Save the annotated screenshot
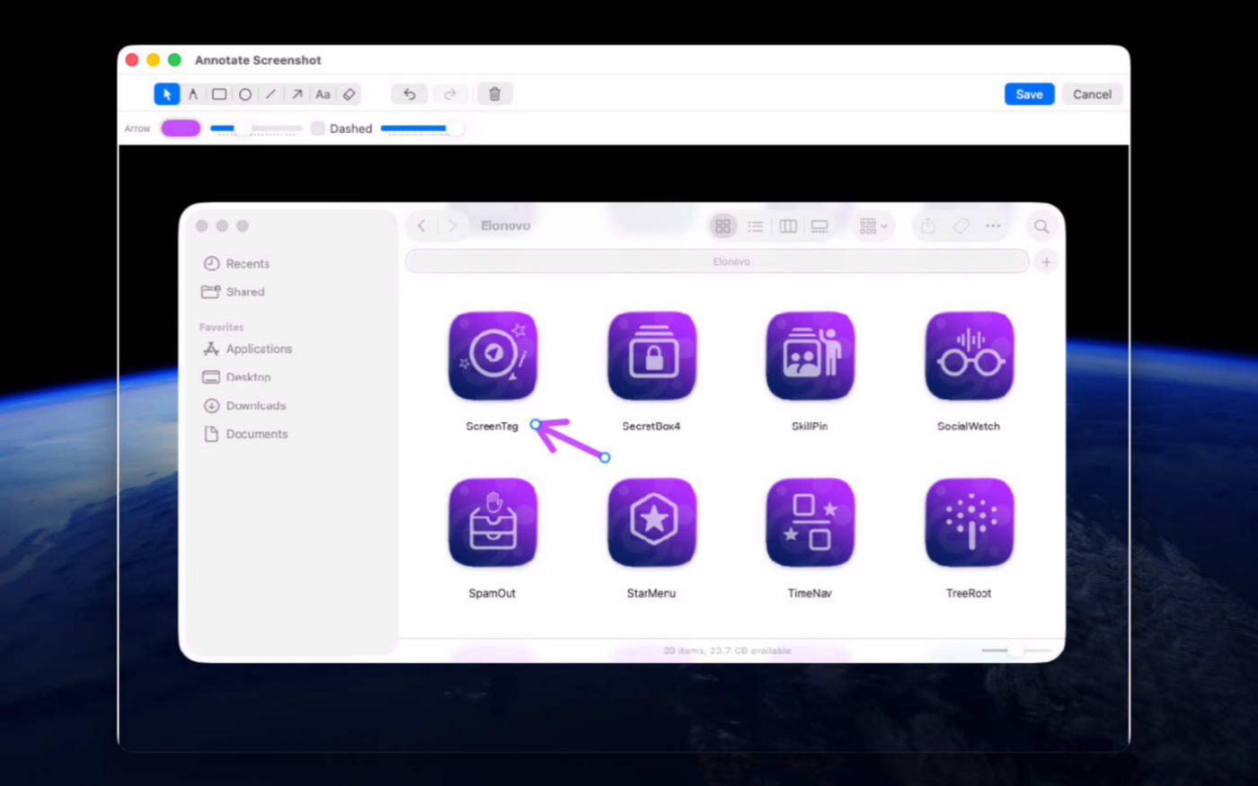1258x786 pixels. tap(1029, 94)
